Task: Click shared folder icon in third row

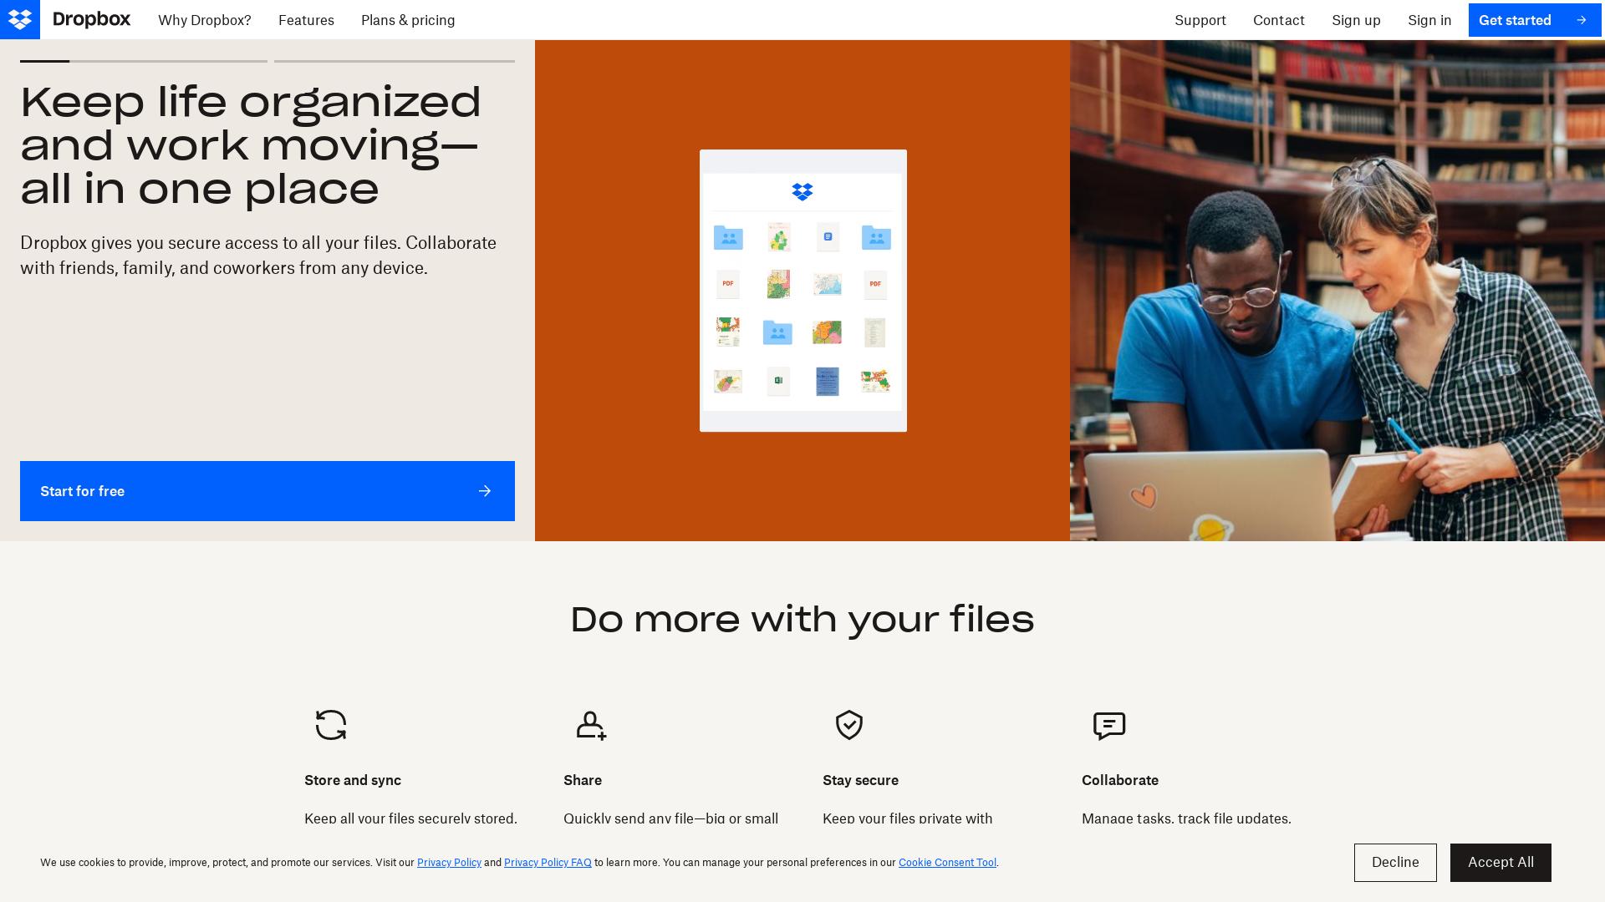Action: coord(777,332)
